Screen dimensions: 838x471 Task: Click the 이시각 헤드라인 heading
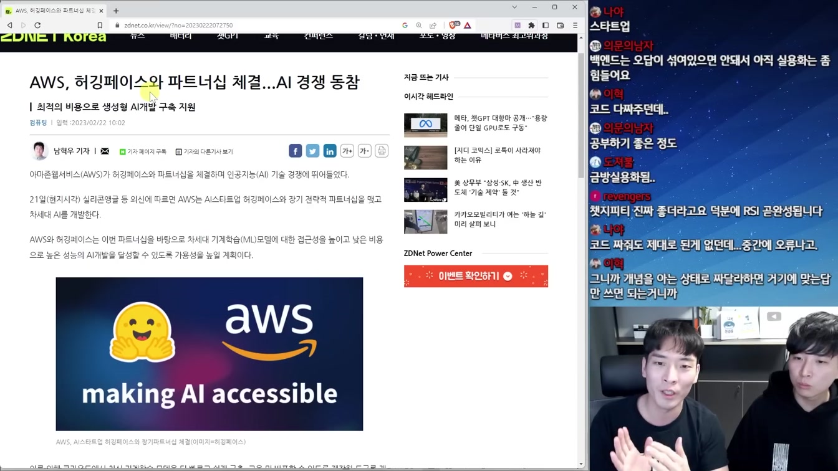(x=428, y=97)
